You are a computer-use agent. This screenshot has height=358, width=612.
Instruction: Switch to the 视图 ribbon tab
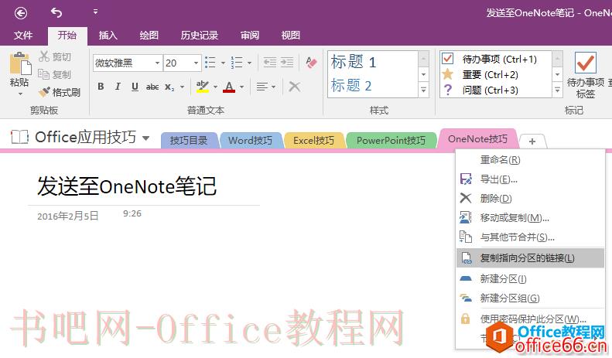click(291, 36)
